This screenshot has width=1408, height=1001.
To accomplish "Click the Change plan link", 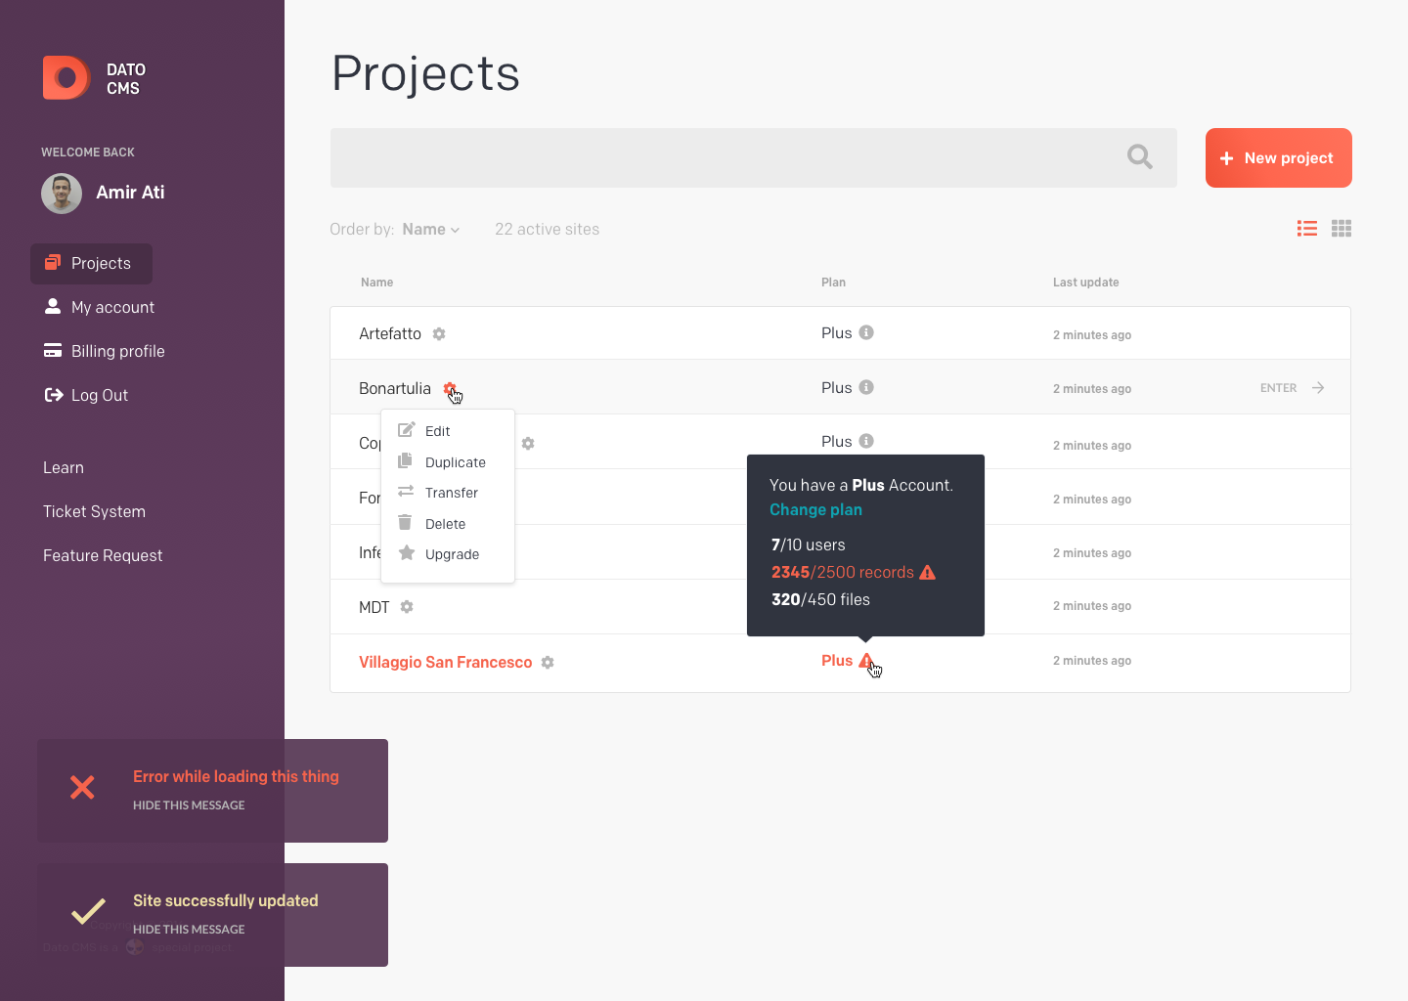I will click(x=815, y=509).
